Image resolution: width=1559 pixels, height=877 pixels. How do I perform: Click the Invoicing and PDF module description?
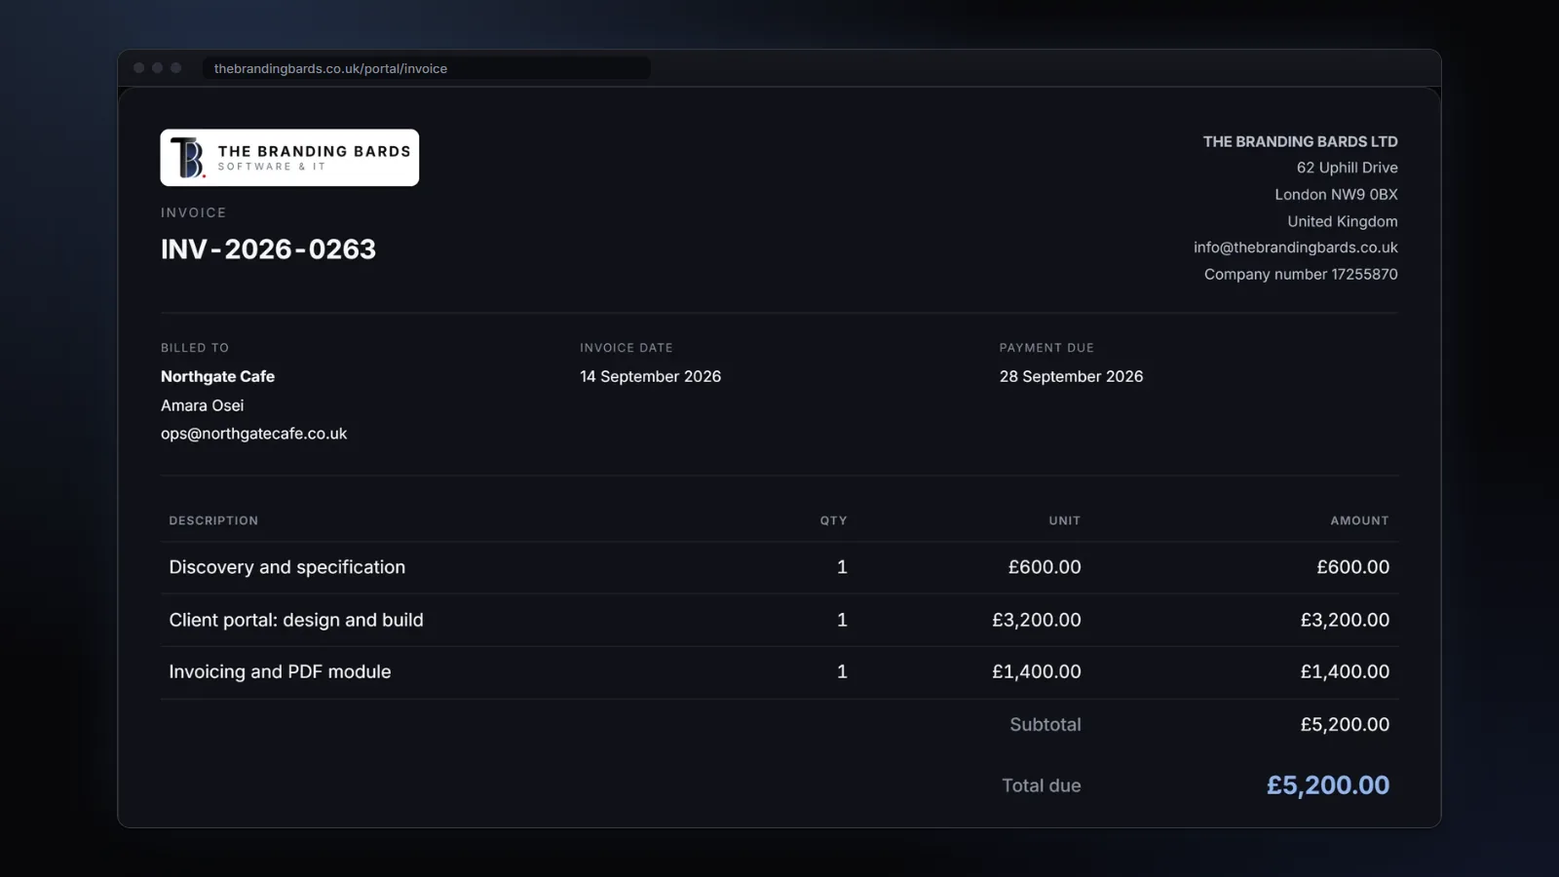pos(280,671)
